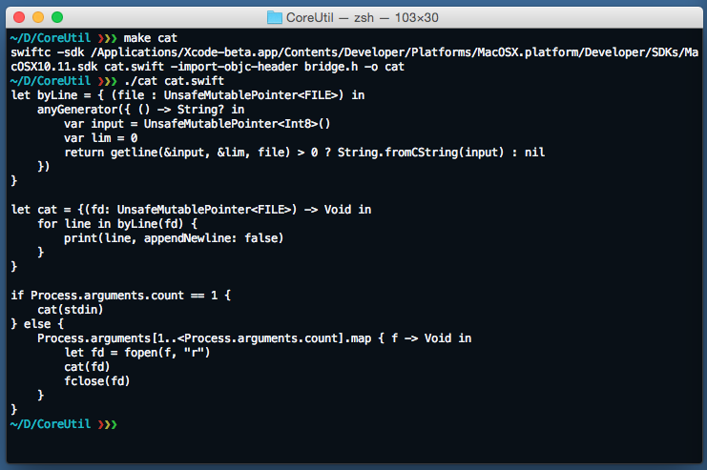Click the 'fopen(f, "r")' expression
The width and height of the screenshot is (707, 470).
point(167,353)
